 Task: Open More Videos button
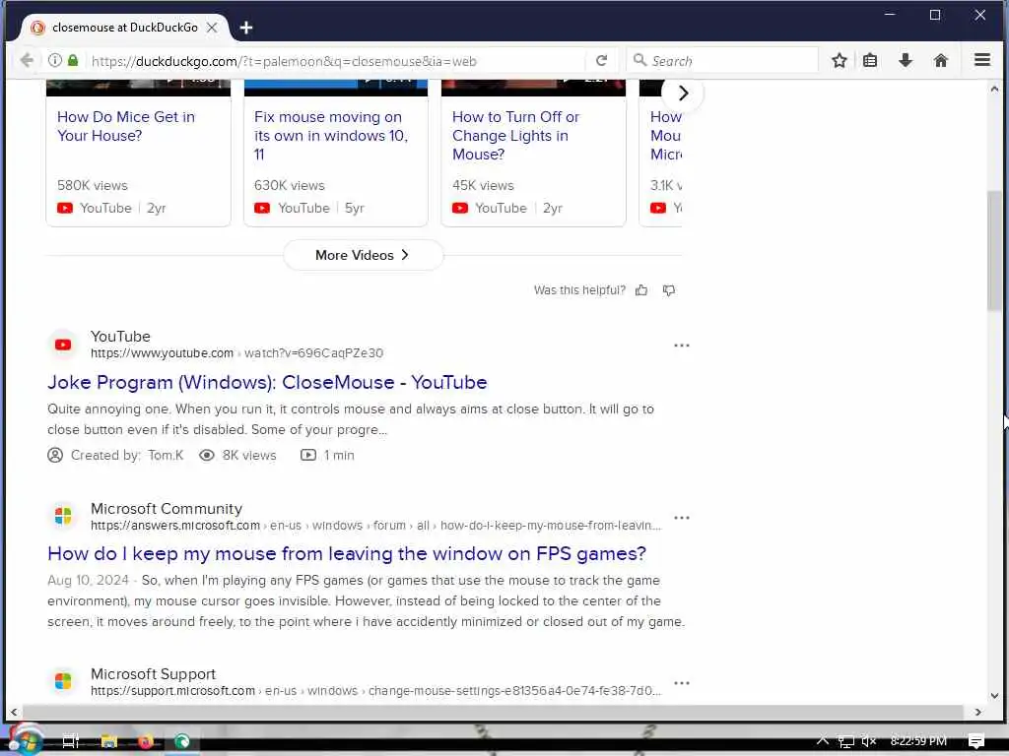(363, 255)
